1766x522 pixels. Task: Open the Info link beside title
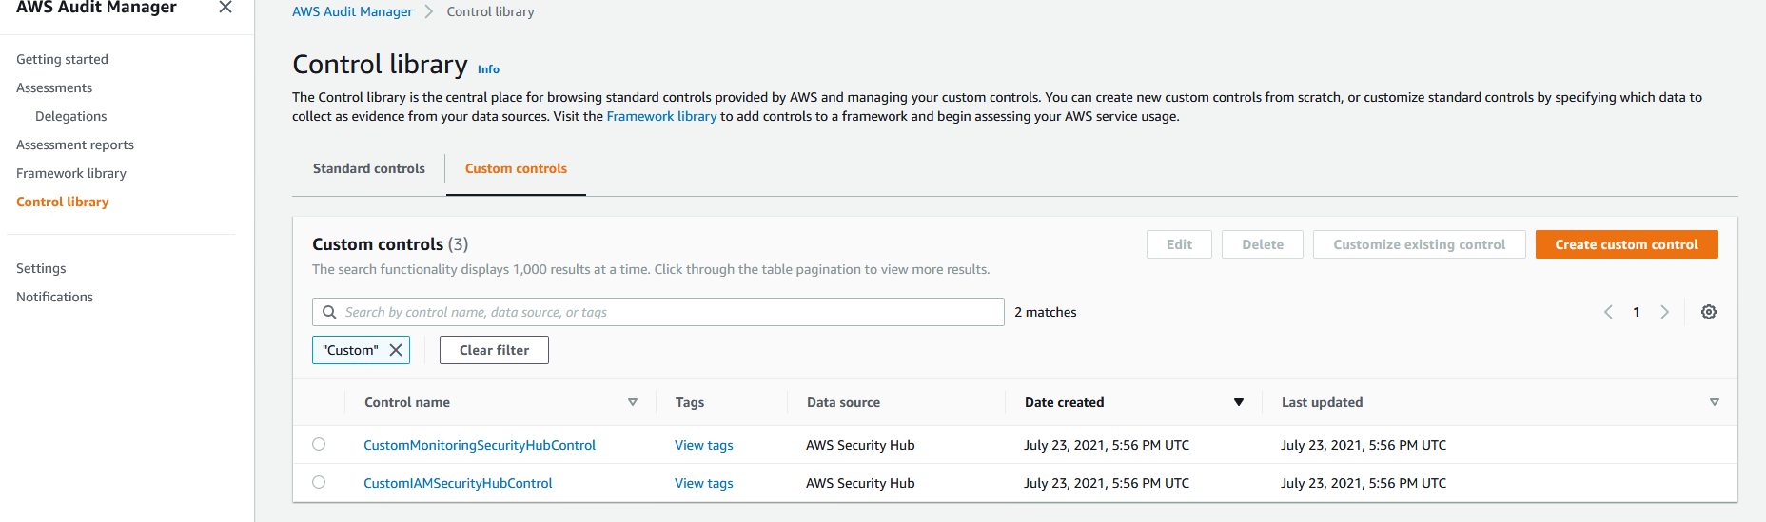[x=488, y=69]
